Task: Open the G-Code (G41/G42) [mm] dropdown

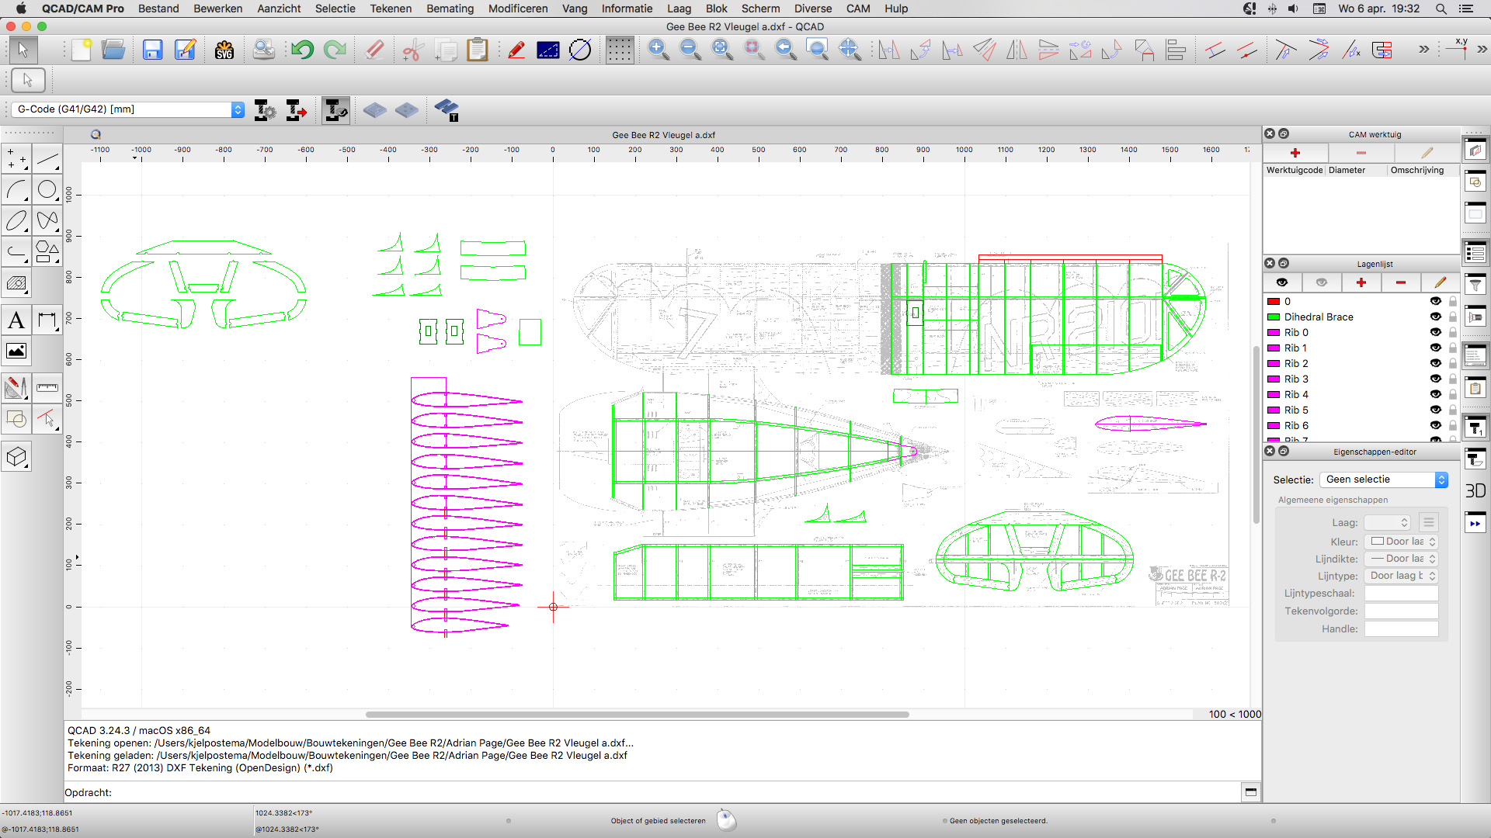Action: [129, 109]
